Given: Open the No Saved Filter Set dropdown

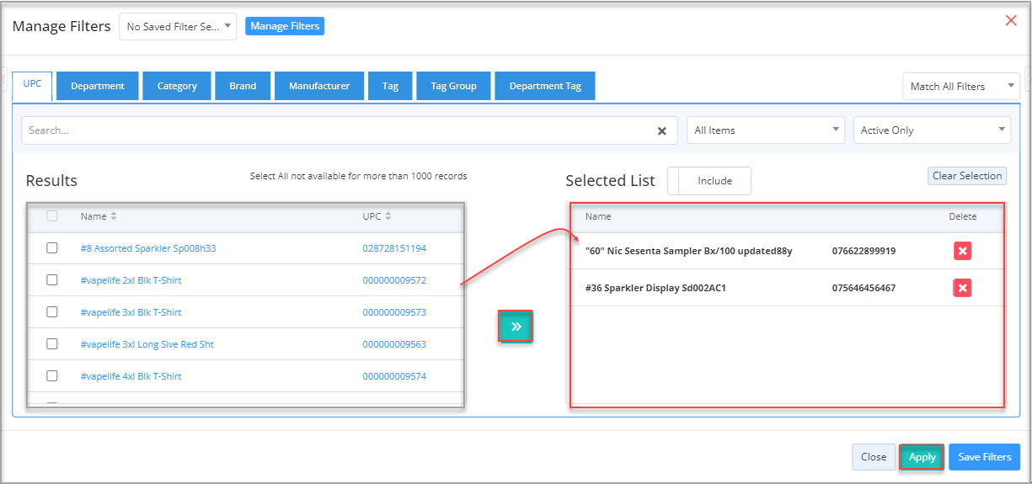Looking at the screenshot, I should 178,27.
